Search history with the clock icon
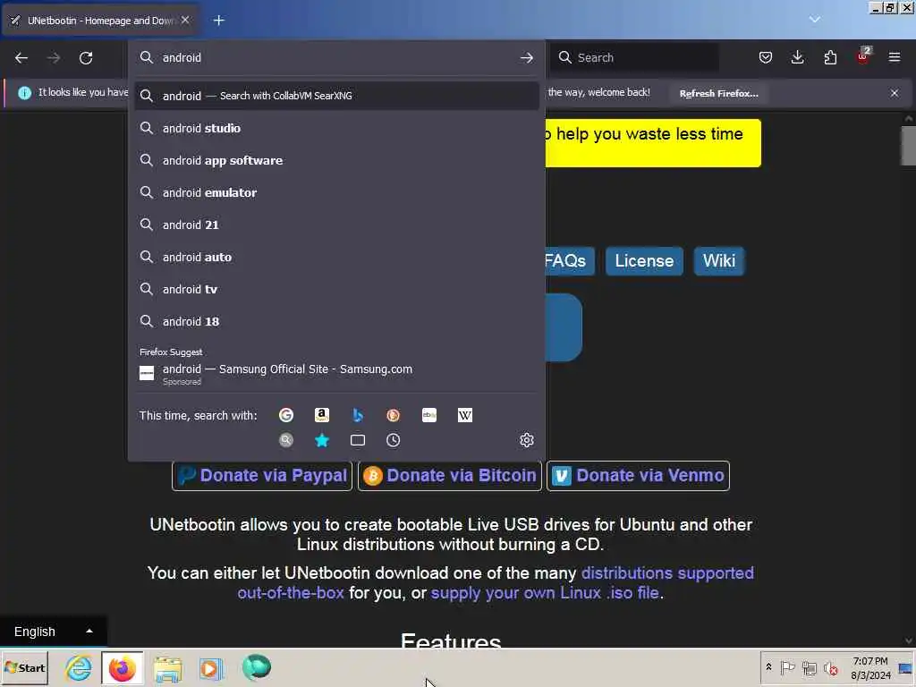Image resolution: width=916 pixels, height=687 pixels. [394, 440]
